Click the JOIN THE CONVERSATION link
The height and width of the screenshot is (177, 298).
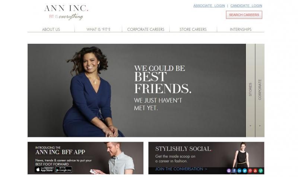coord(181,169)
